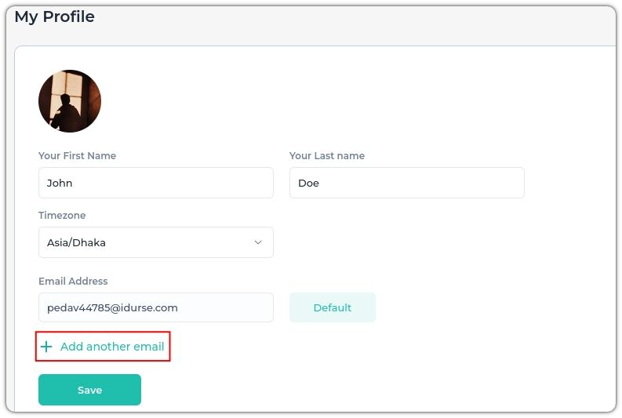Click the Email Address label text
Viewport: 622px width, 418px height.
coord(73,282)
